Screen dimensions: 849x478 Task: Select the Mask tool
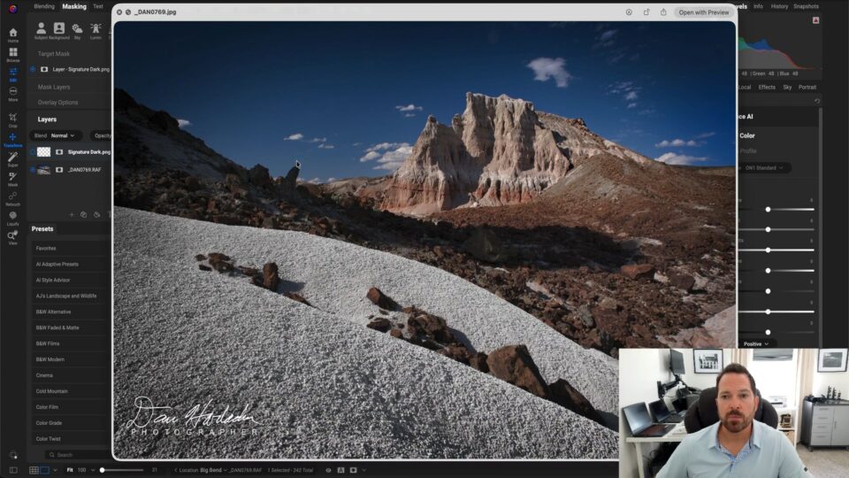pyautogui.click(x=13, y=178)
